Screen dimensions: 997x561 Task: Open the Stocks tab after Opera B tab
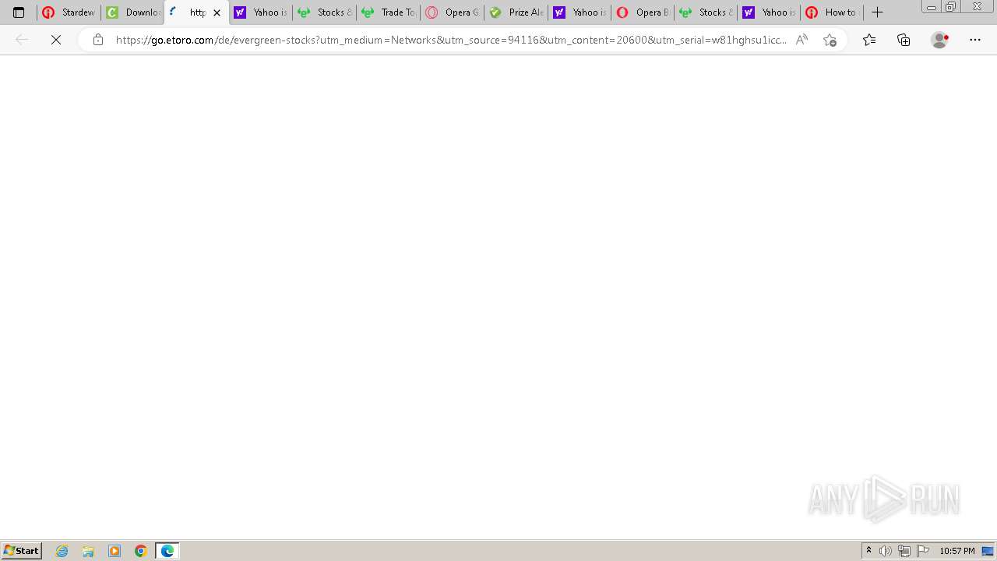pos(707,12)
